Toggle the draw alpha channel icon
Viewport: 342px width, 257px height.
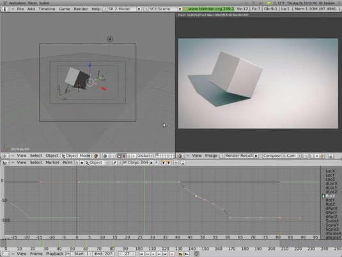317,156
